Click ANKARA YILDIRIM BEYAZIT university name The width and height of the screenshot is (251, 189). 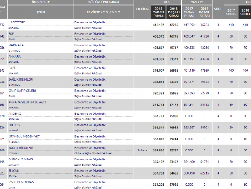[27, 102]
